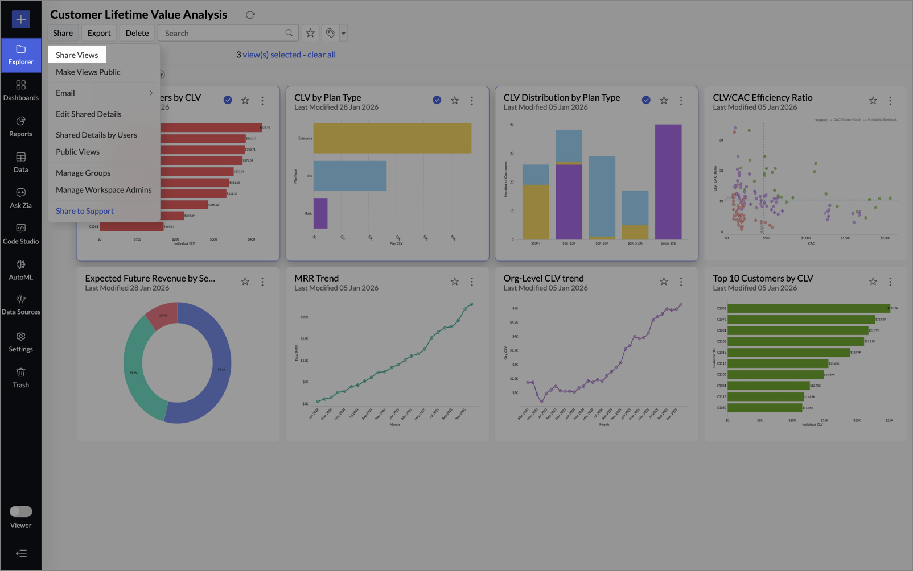The image size is (913, 571).
Task: Open more options for MRR Trend
Action: coord(472,282)
